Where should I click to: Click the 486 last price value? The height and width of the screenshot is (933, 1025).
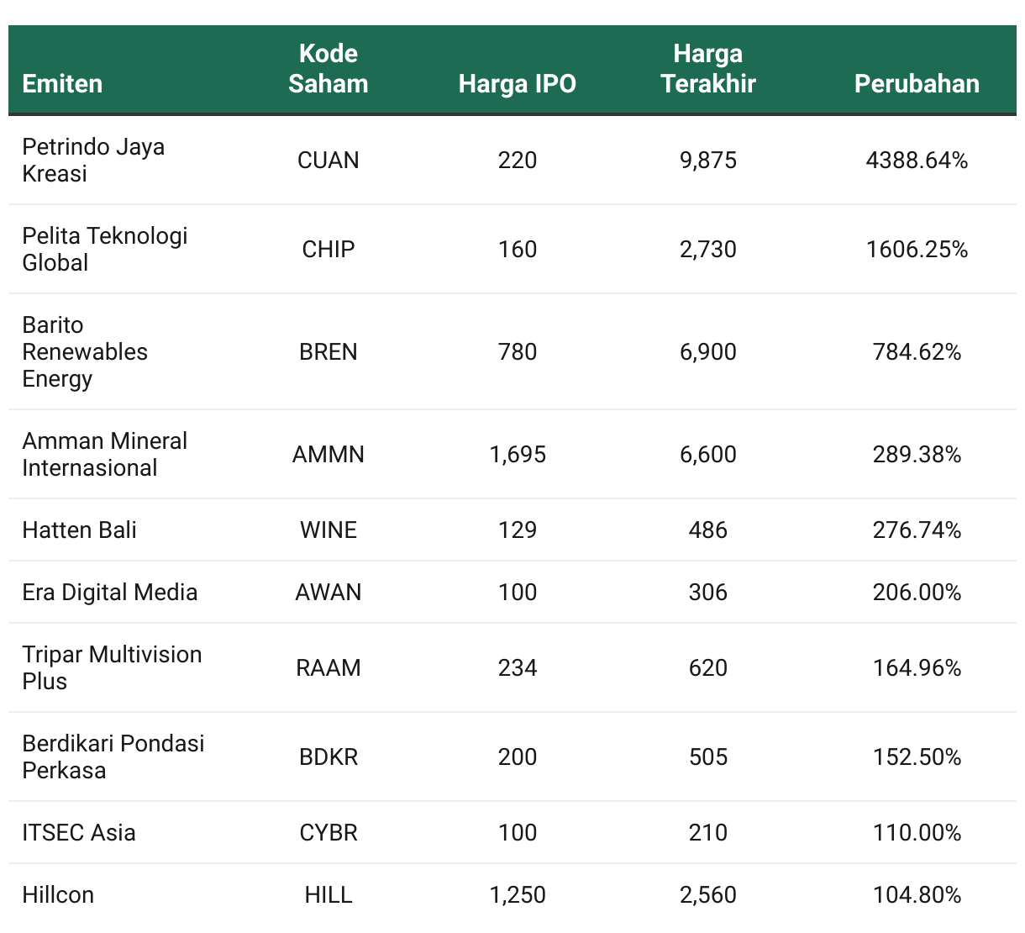coord(707,530)
